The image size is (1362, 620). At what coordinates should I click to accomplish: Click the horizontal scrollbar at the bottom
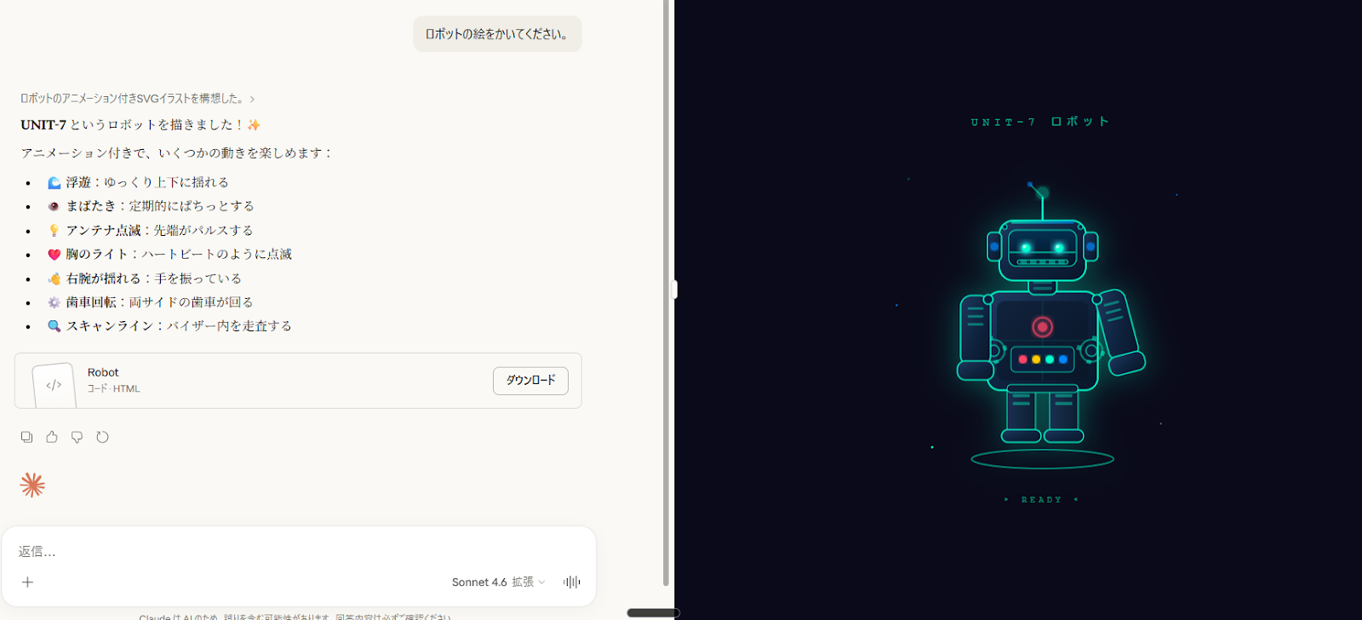coord(653,612)
